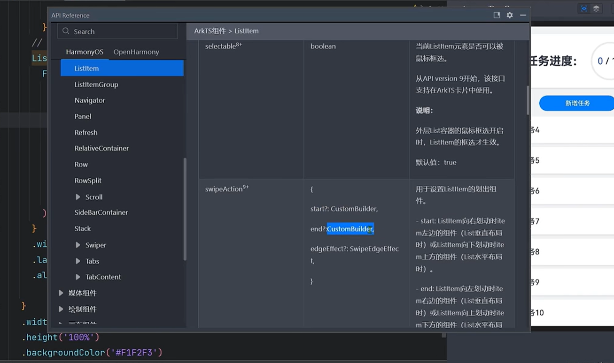Expand the Scroll tree node
Image resolution: width=614 pixels, height=363 pixels.
(78, 197)
